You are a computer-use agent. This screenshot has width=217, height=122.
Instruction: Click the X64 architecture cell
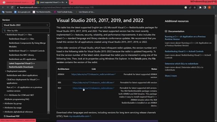[x=59, y=88]
